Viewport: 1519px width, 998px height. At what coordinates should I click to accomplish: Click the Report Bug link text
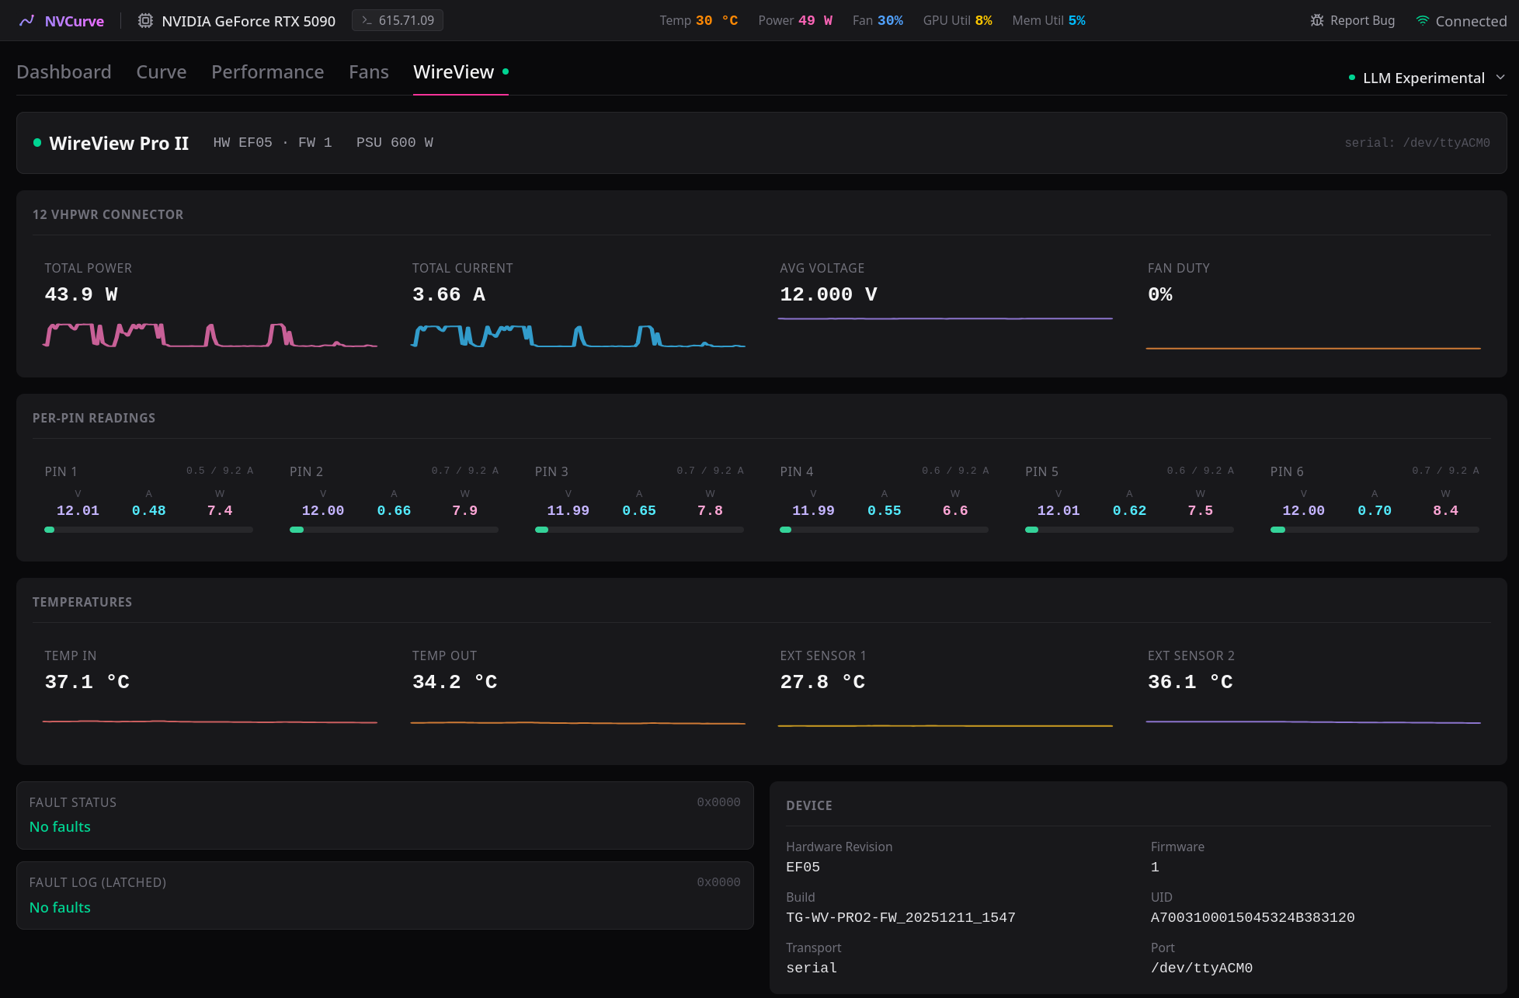tap(1362, 20)
